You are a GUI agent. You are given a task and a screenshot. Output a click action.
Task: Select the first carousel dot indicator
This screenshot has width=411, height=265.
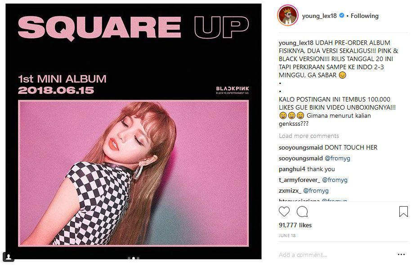(x=129, y=258)
